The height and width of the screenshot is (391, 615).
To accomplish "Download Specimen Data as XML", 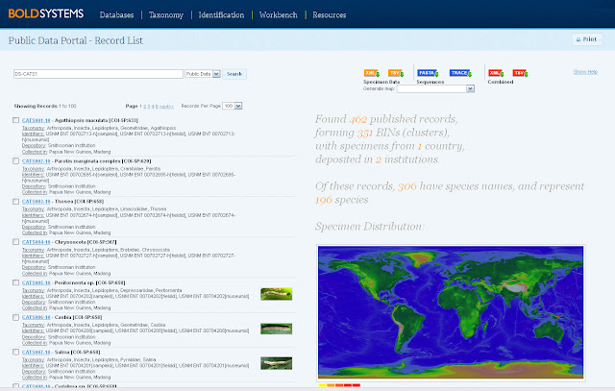I will click(x=372, y=73).
